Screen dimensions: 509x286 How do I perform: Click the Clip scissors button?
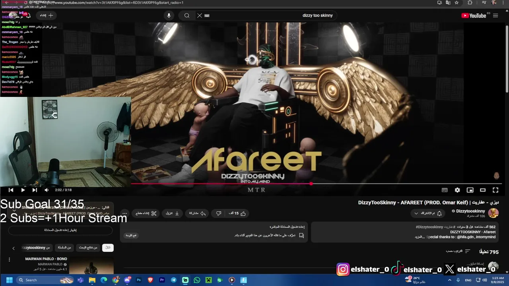pyautogui.click(x=146, y=213)
